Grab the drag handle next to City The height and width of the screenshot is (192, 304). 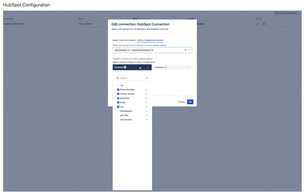tap(147, 107)
